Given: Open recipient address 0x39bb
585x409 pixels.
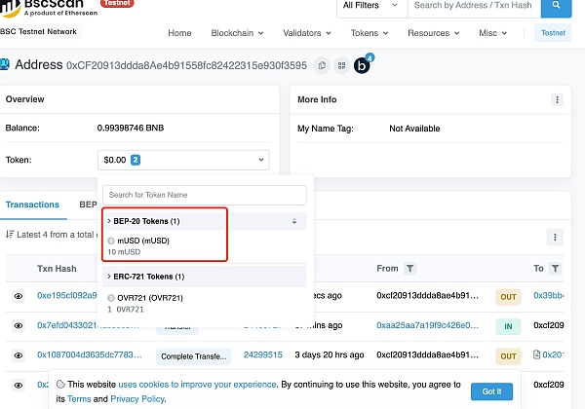Looking at the screenshot, I should pyautogui.click(x=548, y=295).
